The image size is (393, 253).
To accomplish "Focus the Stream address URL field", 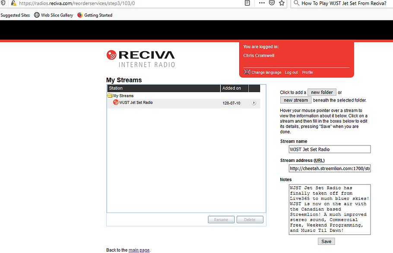I will (330, 168).
